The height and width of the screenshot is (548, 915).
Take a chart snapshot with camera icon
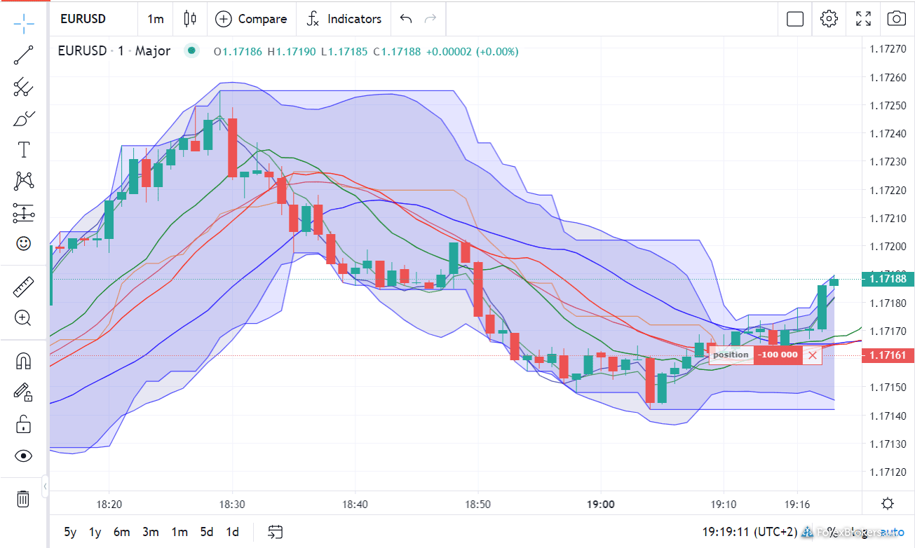(x=897, y=19)
